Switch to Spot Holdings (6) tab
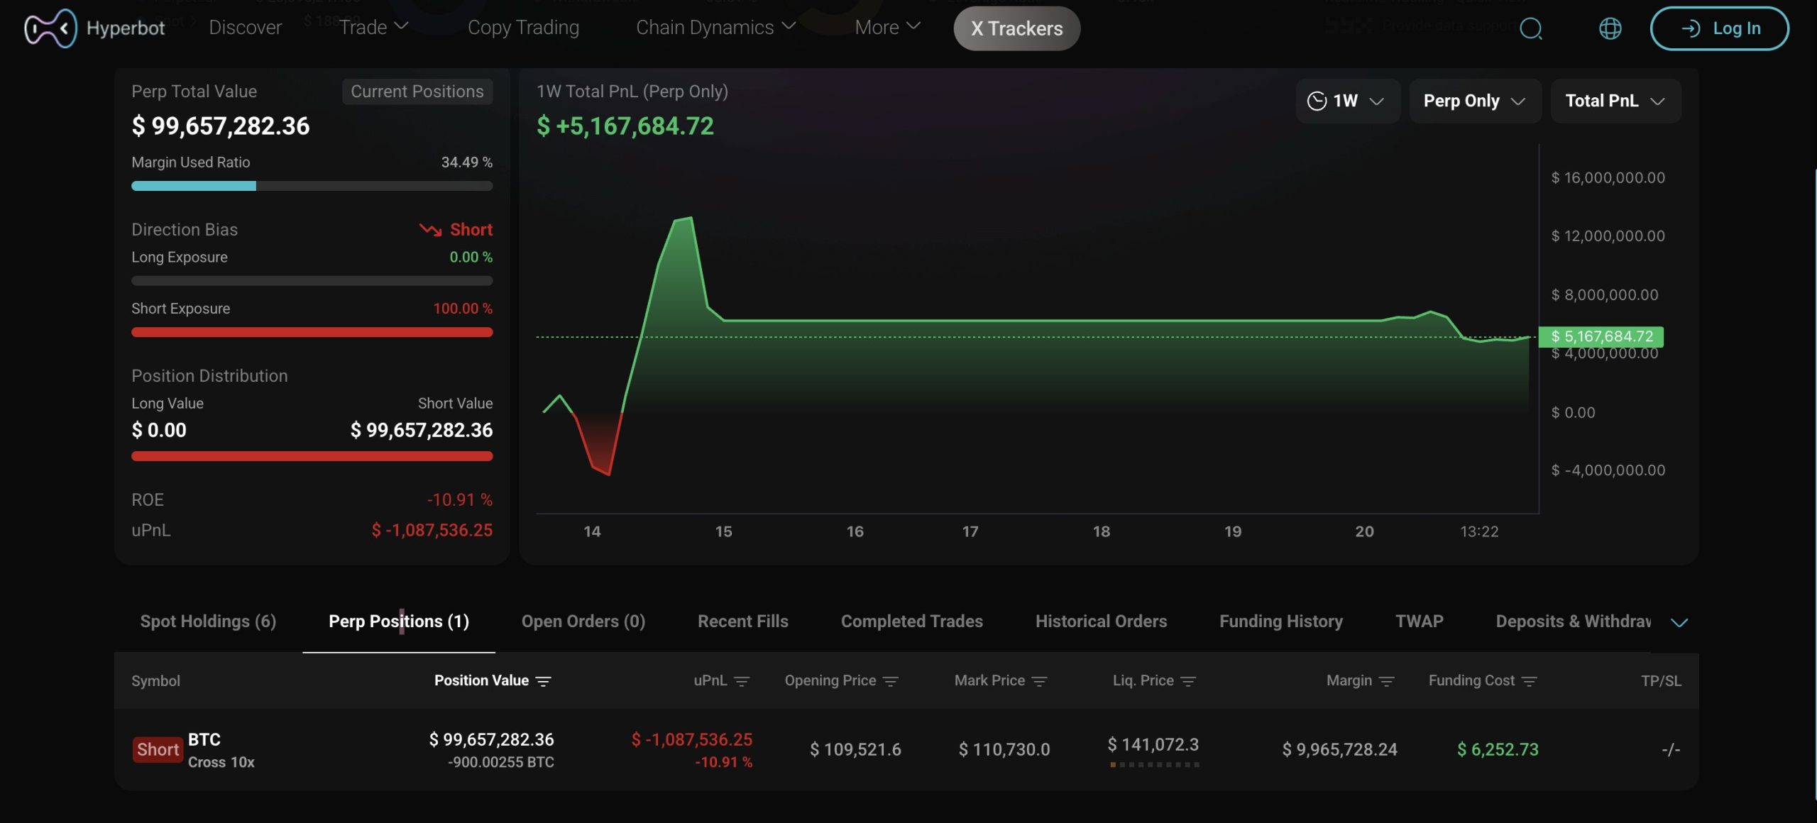The height and width of the screenshot is (823, 1817). [208, 622]
